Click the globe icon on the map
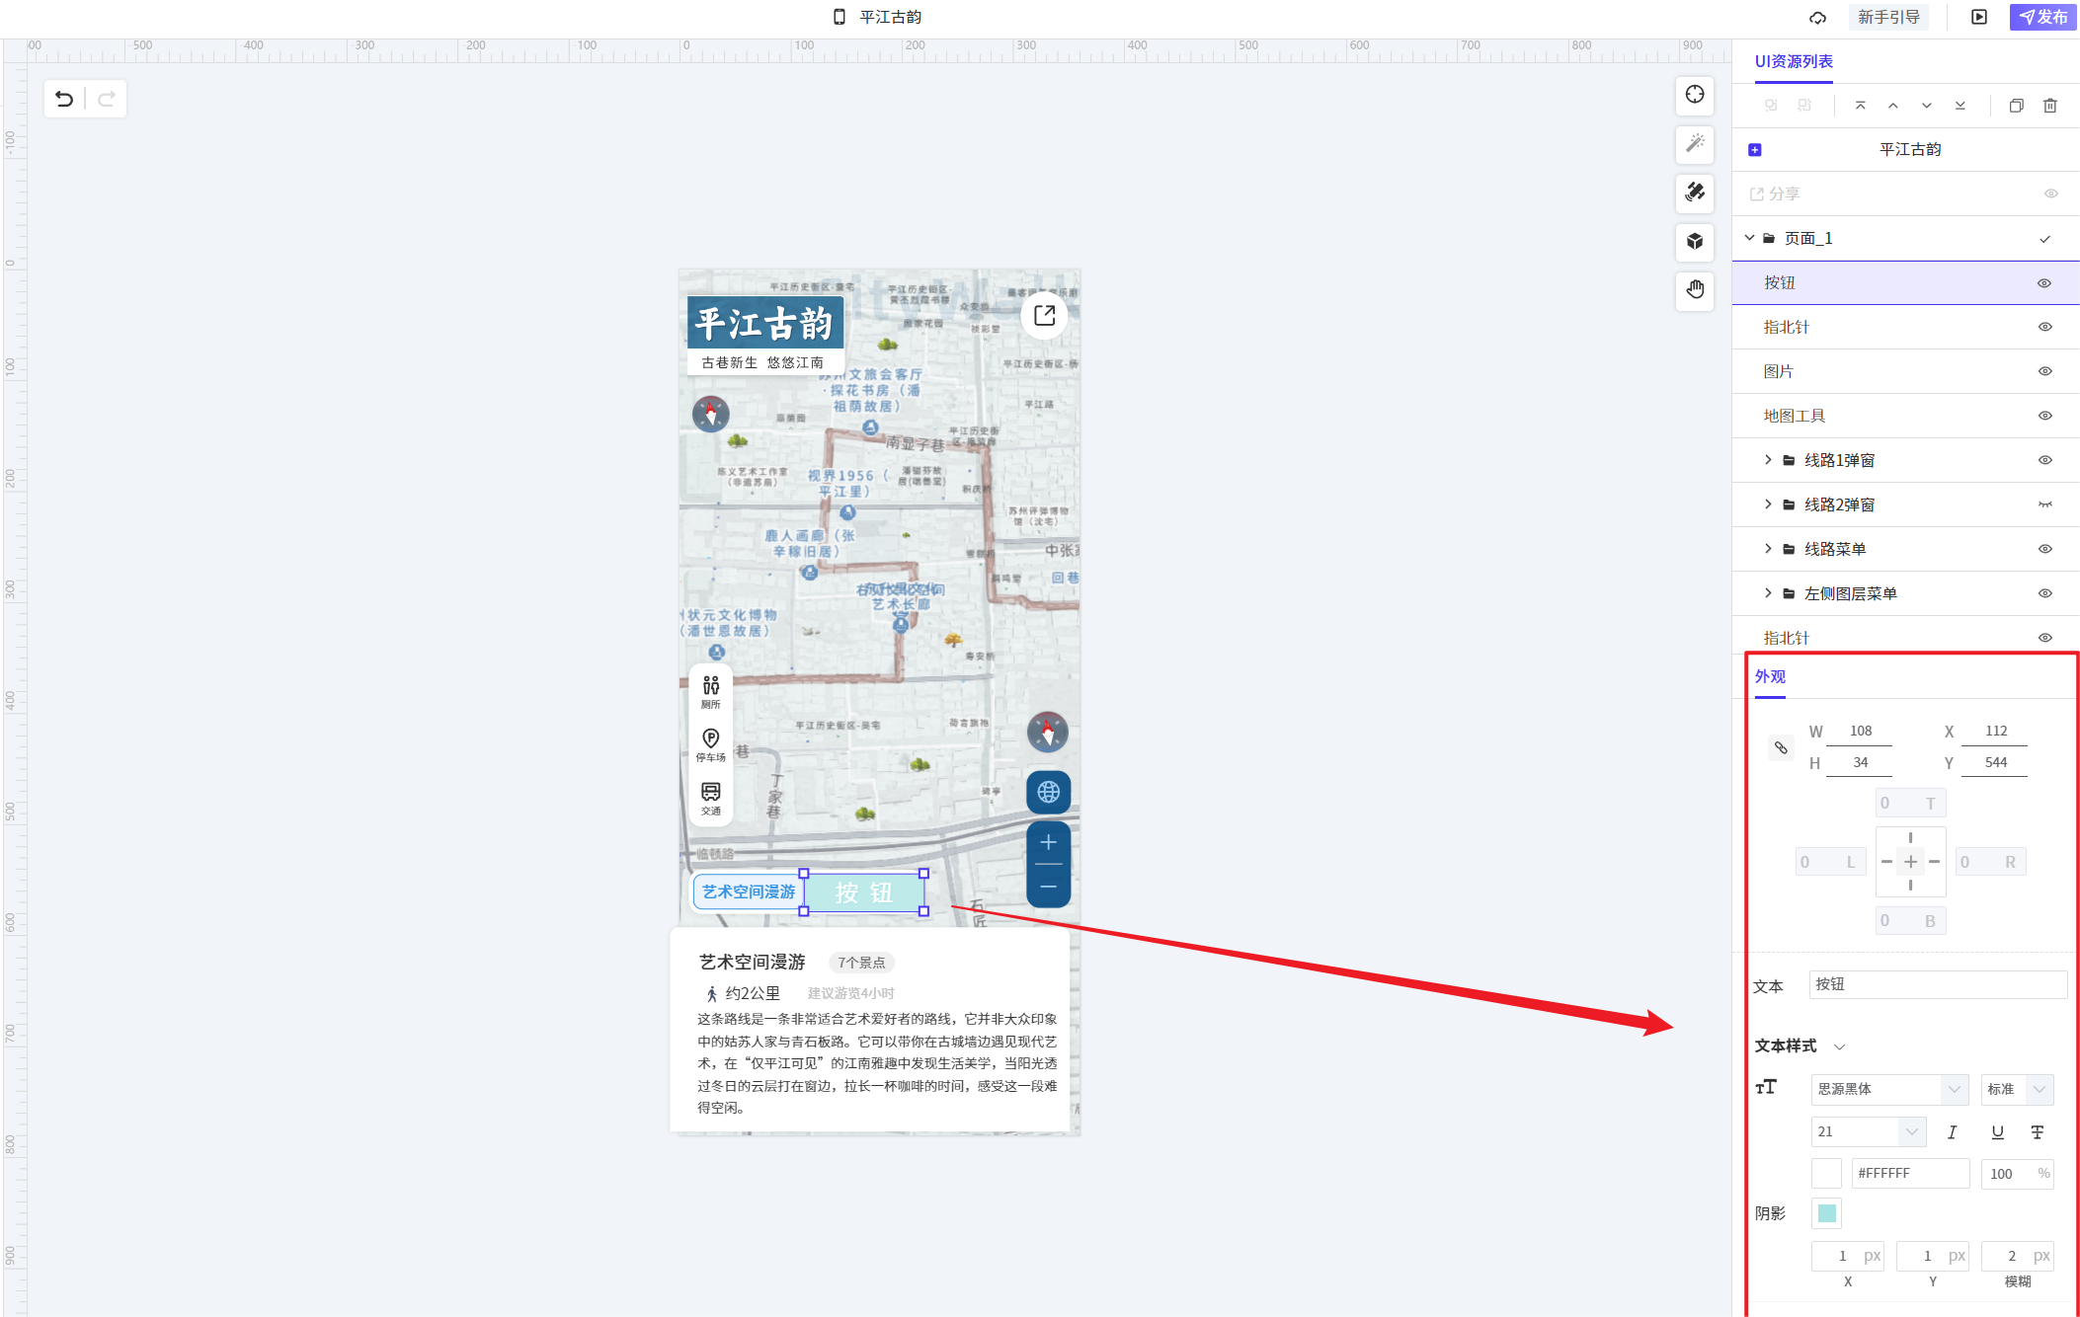Screen dimensions: 2080x1317 pos(1049,792)
